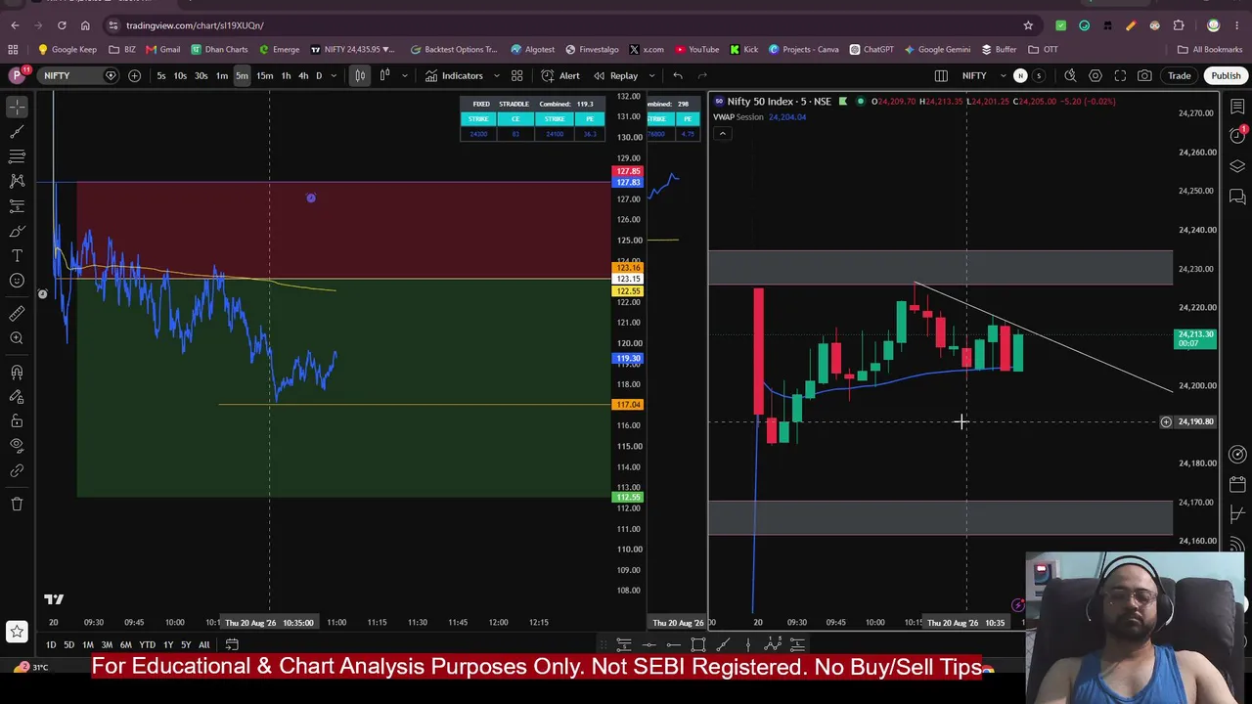
Task: Open the emoji icons tool
Action: pyautogui.click(x=17, y=281)
